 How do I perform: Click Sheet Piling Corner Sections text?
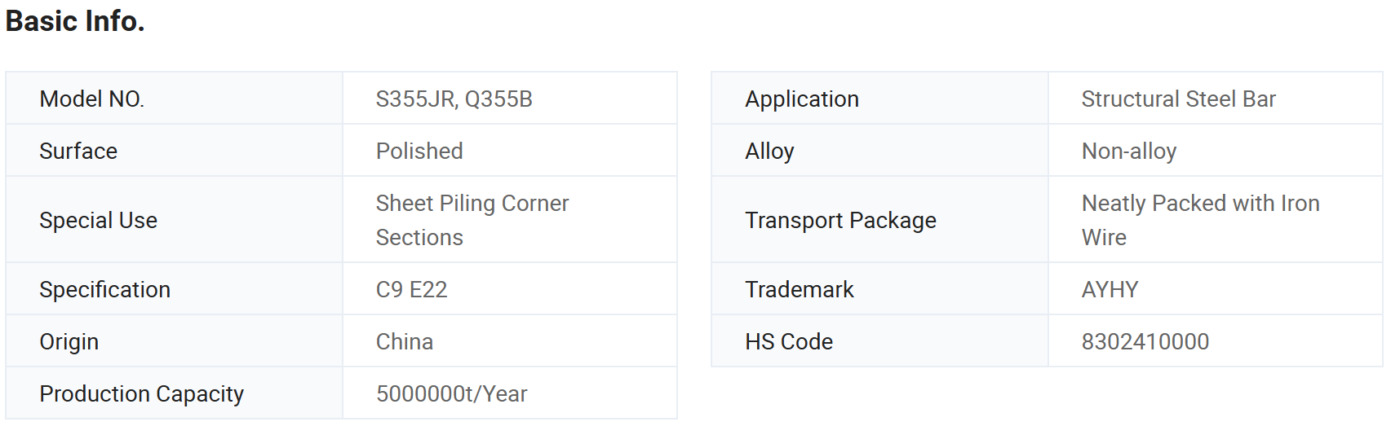pyautogui.click(x=472, y=221)
